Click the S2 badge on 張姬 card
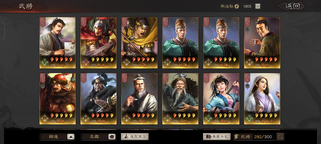The height and width of the screenshot is (144, 321). coord(205,110)
